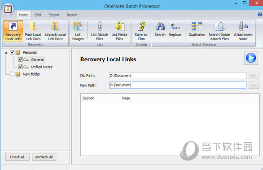Viewport: 263px width, 170px height.
Task: Browse for New Path with ellipsis button
Action: point(254,85)
